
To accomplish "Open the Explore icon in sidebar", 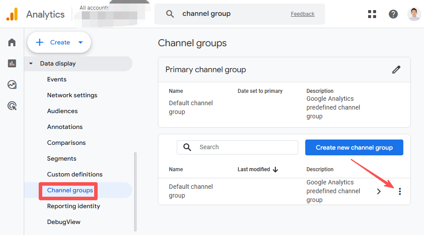I will pos(12,84).
